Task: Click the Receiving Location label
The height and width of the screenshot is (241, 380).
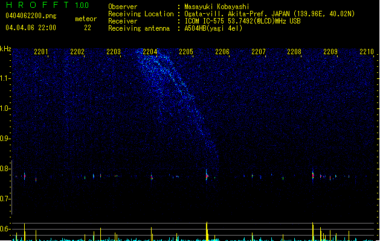Action: (x=141, y=14)
